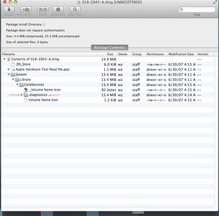The image size is (219, 216).
Task: Click the "6.0 KiB" size cell
Action: pos(110,64)
